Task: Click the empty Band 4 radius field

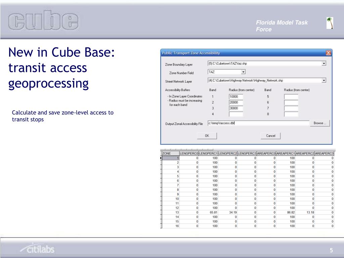Action: (236, 114)
